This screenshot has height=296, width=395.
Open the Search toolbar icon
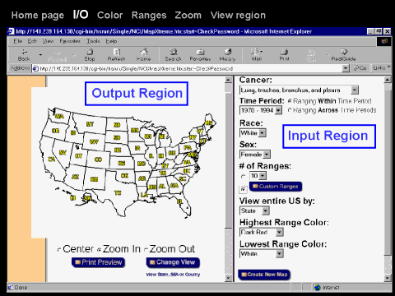[x=173, y=54]
